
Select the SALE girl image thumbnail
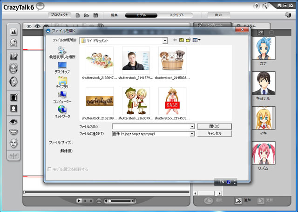tap(172, 101)
